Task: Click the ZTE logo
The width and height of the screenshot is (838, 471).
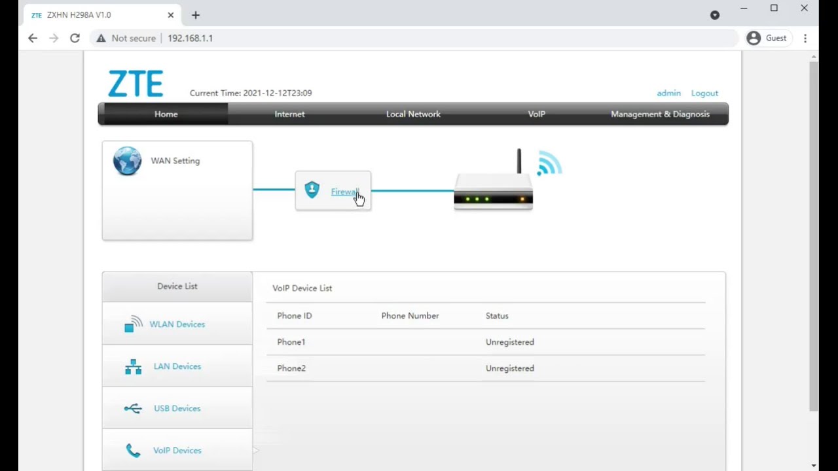Action: [135, 83]
